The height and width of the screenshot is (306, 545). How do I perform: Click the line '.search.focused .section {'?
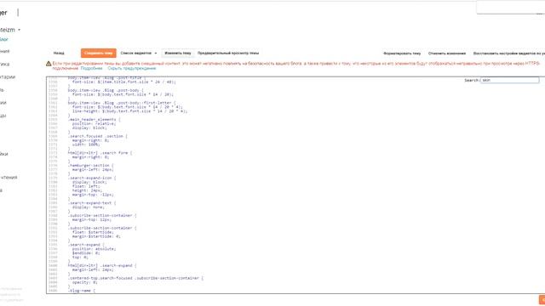[x=98, y=136]
